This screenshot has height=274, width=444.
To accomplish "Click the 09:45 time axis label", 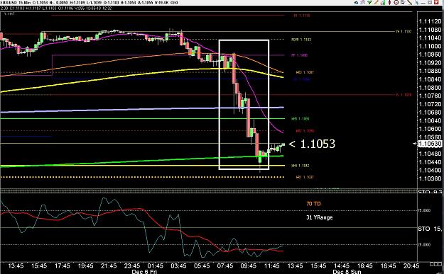I will coord(249,266).
